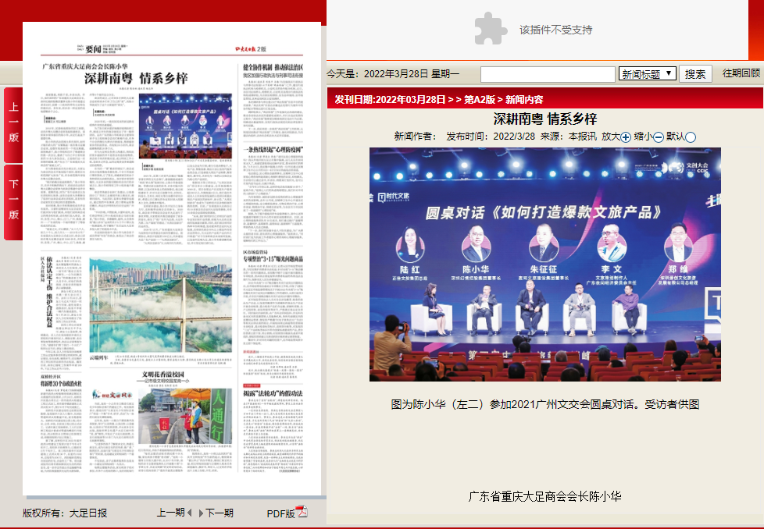Click the left arrow beside 上一期
This screenshot has height=529, width=764.
[x=190, y=513]
